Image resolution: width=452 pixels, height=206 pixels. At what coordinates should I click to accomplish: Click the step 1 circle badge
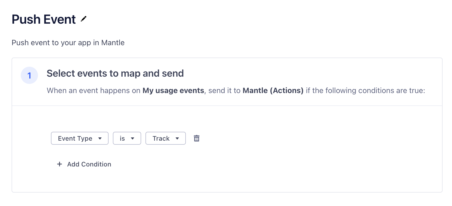pos(29,75)
